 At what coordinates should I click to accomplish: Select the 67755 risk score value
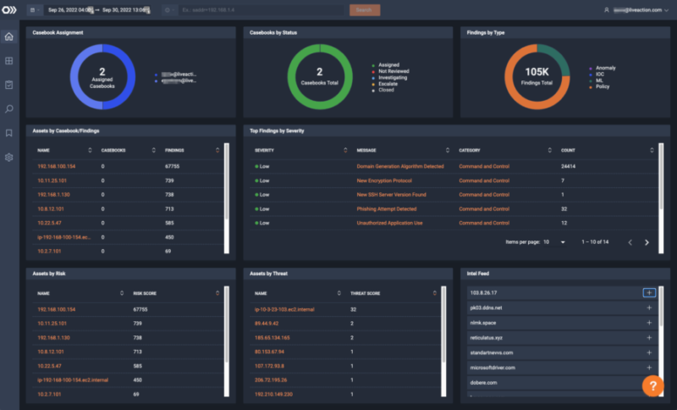point(140,309)
